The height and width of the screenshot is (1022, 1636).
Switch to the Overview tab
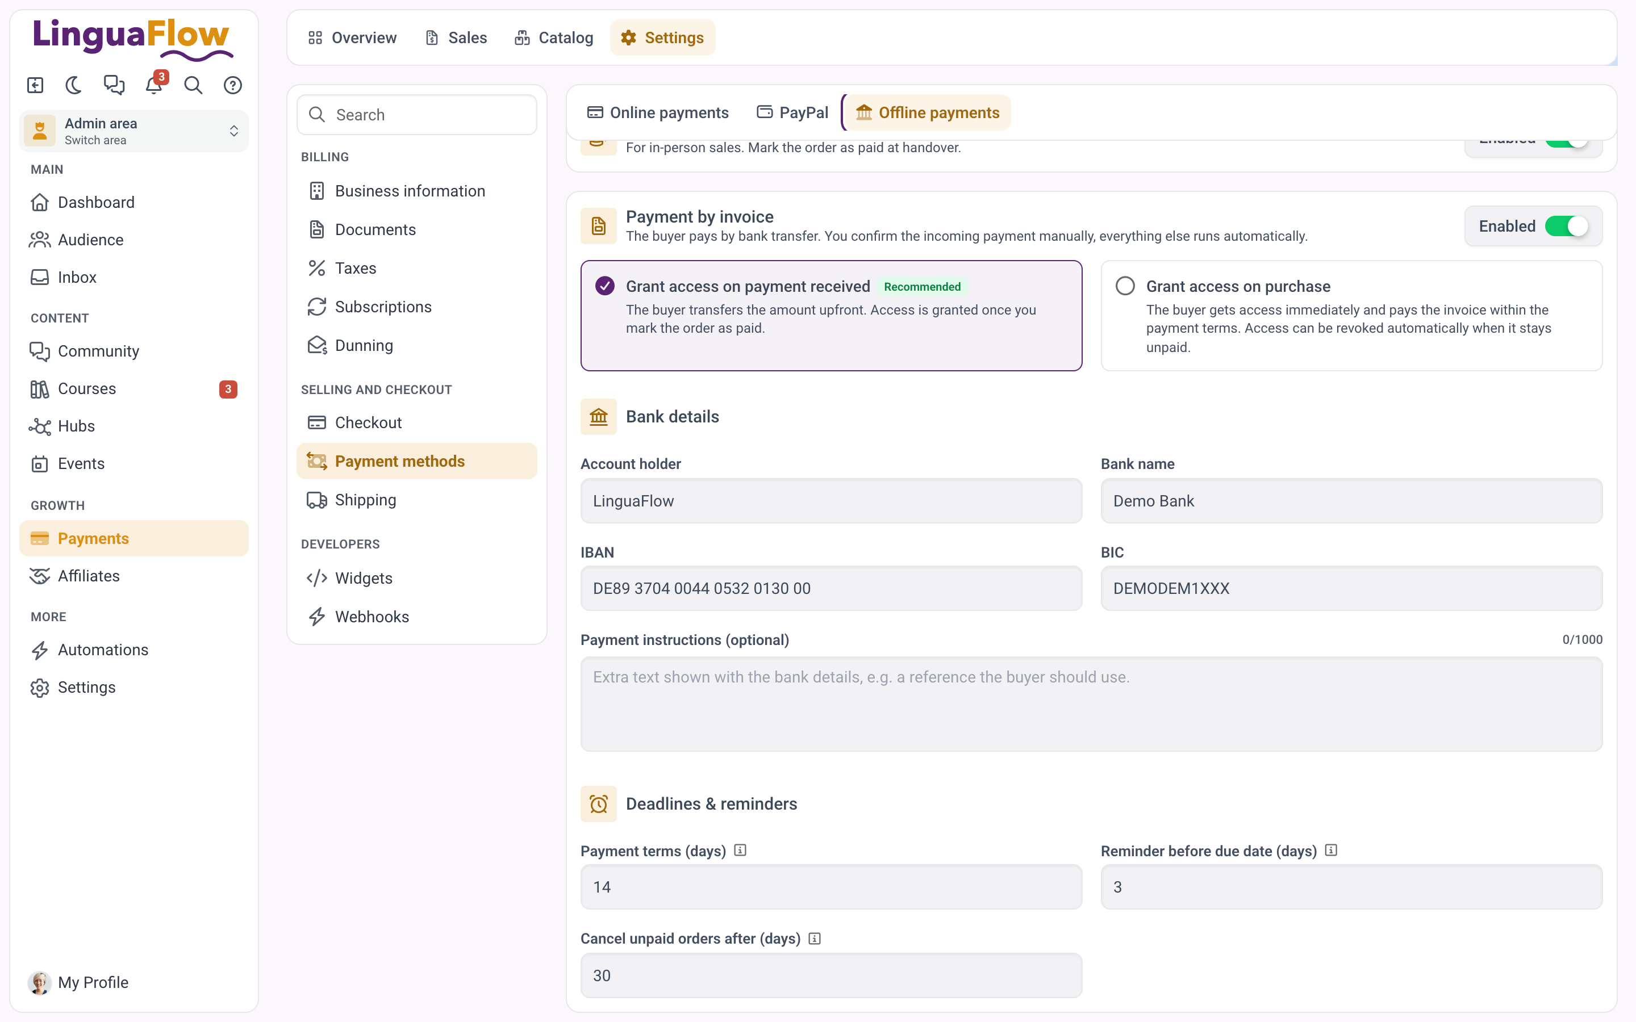352,38
